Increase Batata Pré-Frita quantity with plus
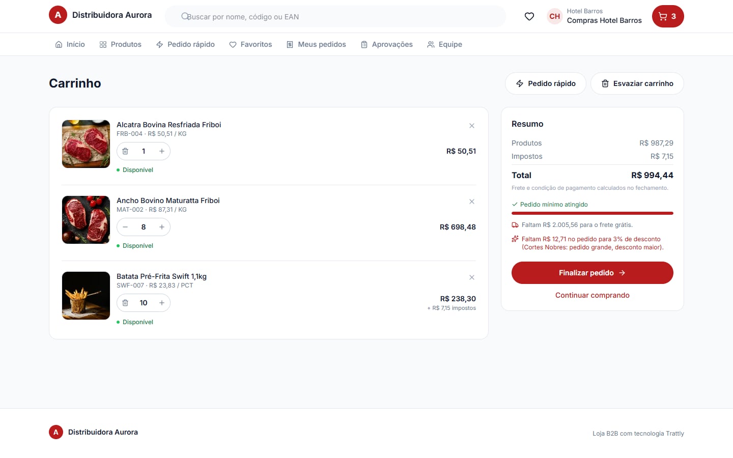The width and height of the screenshot is (733, 458). pyautogui.click(x=162, y=303)
